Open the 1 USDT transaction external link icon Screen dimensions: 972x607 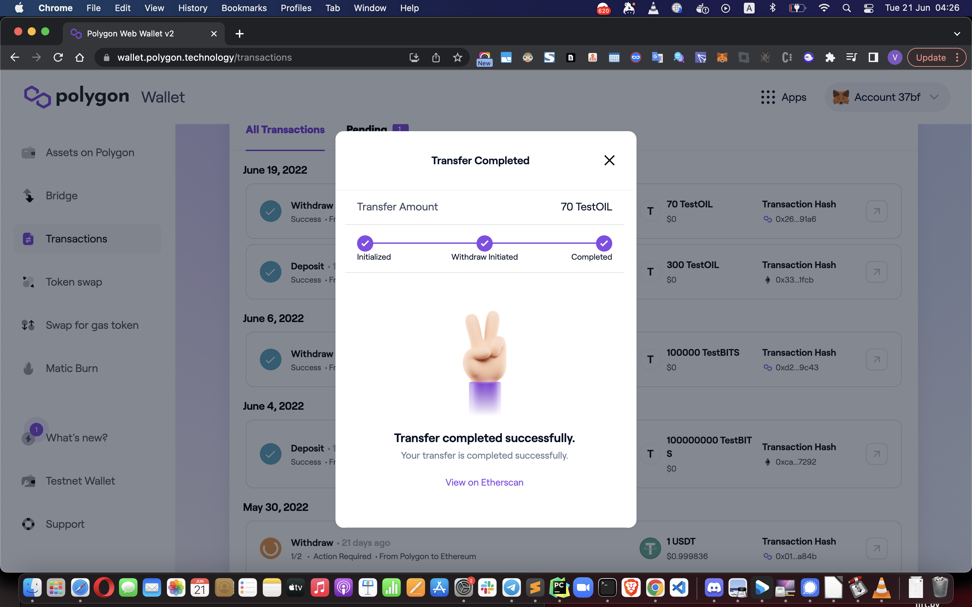tap(876, 548)
